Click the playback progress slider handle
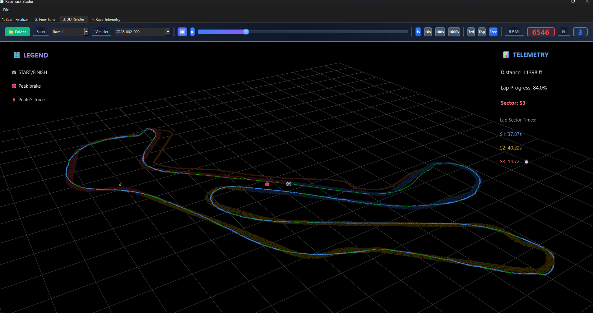Viewport: 593px width, 313px height. tap(246, 32)
